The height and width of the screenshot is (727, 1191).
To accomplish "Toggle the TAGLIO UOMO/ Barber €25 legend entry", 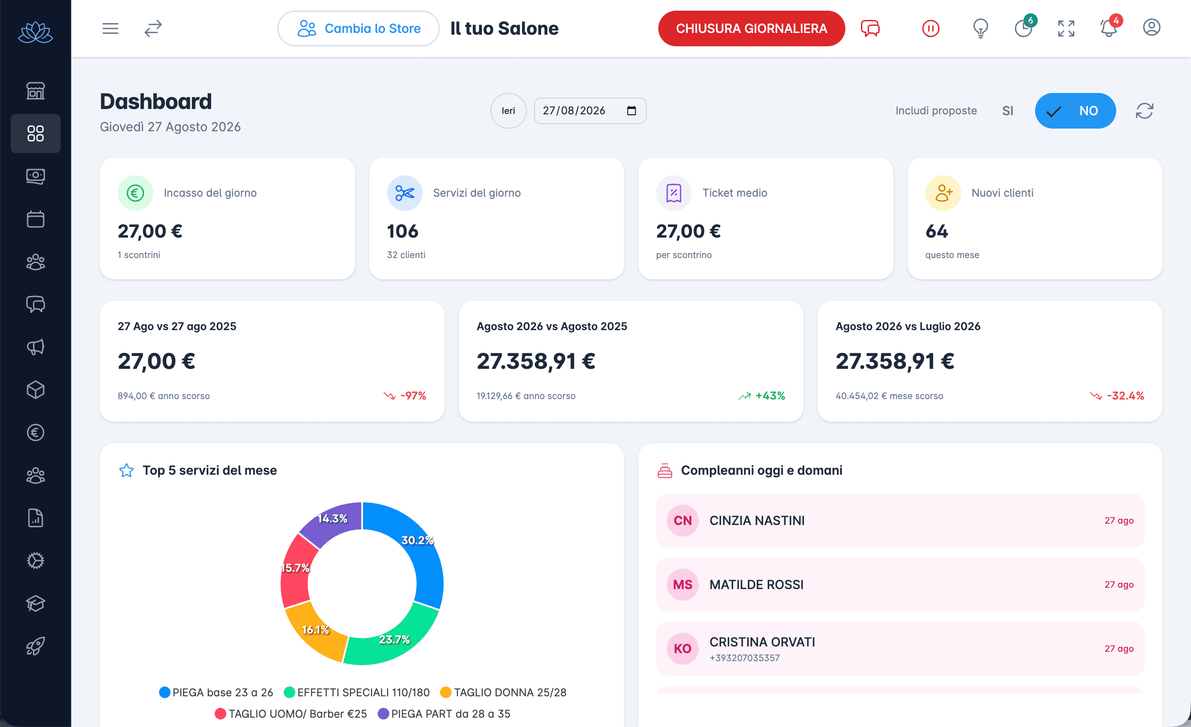I will pos(291,714).
